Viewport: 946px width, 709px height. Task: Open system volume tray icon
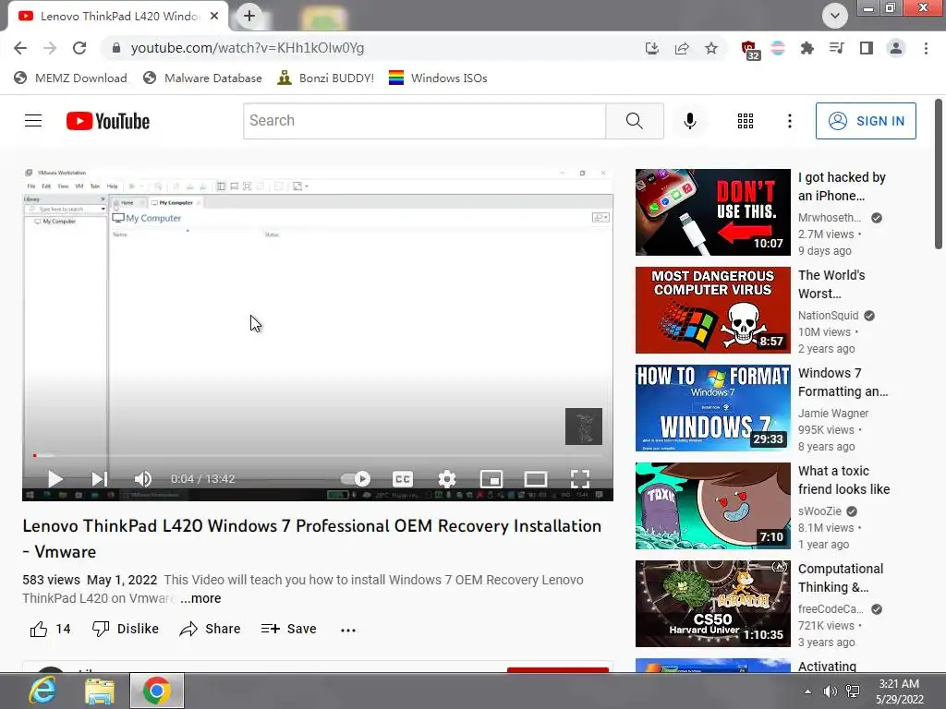[831, 691]
